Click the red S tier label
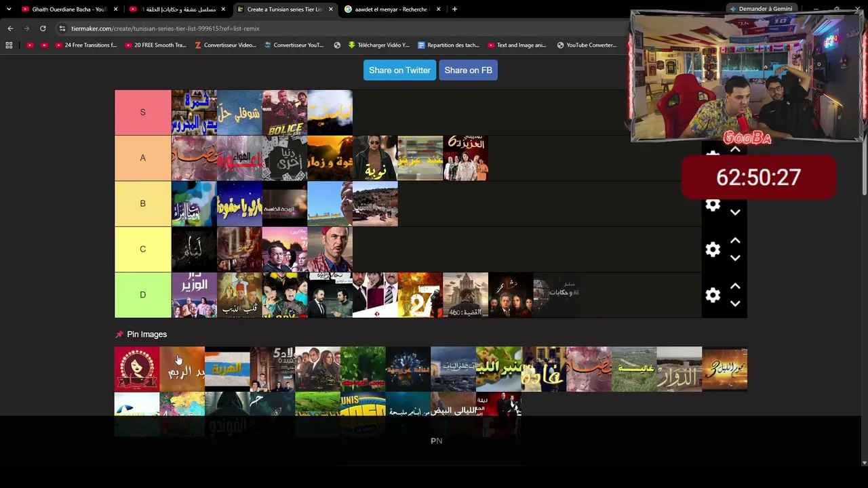 [x=142, y=113]
